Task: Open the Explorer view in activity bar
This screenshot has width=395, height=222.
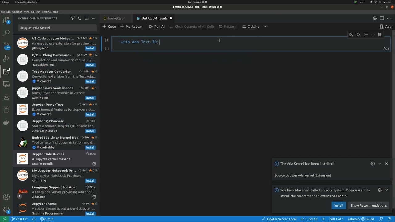Action: click(x=6, y=20)
